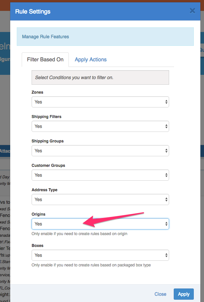Click the Apply button
204x302 pixels.
184,294
